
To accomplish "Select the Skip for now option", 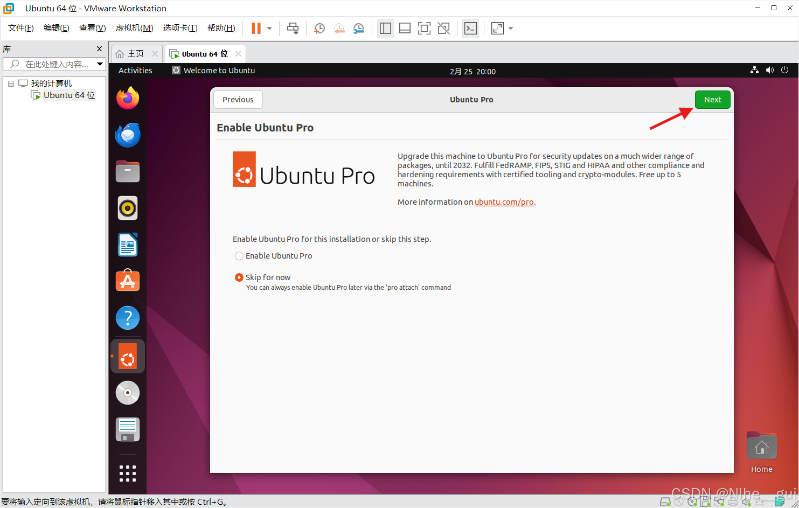I will tap(239, 277).
